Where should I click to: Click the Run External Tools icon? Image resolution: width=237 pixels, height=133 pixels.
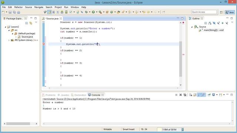pos(100,12)
